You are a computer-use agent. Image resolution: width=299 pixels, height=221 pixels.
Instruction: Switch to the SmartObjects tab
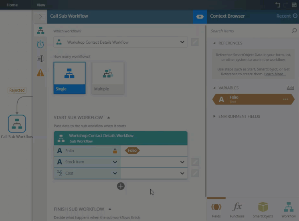(x=263, y=210)
